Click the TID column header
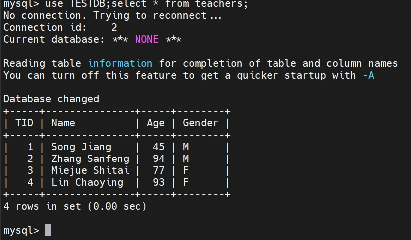The width and height of the screenshot is (411, 240). (24, 123)
